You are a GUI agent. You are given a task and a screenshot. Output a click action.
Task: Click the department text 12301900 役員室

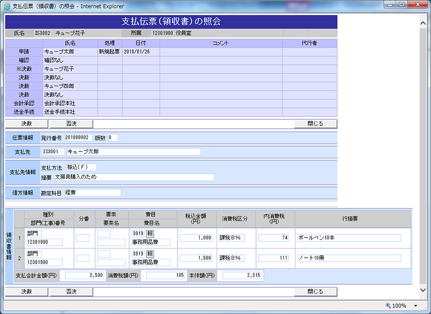[172, 33]
